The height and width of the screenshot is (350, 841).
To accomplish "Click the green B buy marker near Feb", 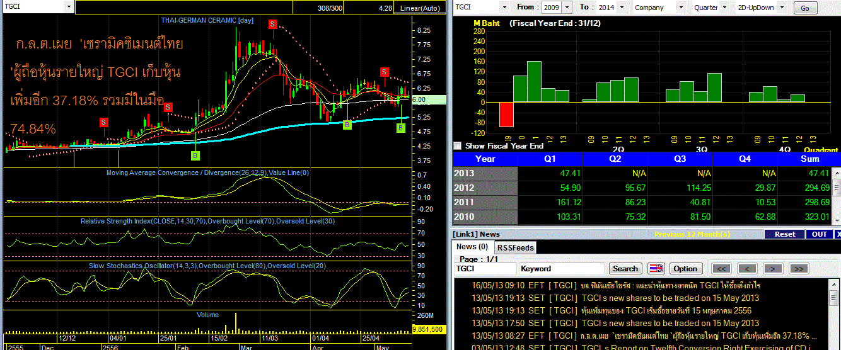I will (195, 155).
